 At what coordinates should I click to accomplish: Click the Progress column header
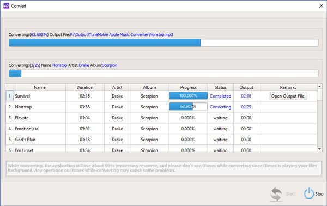(189, 87)
